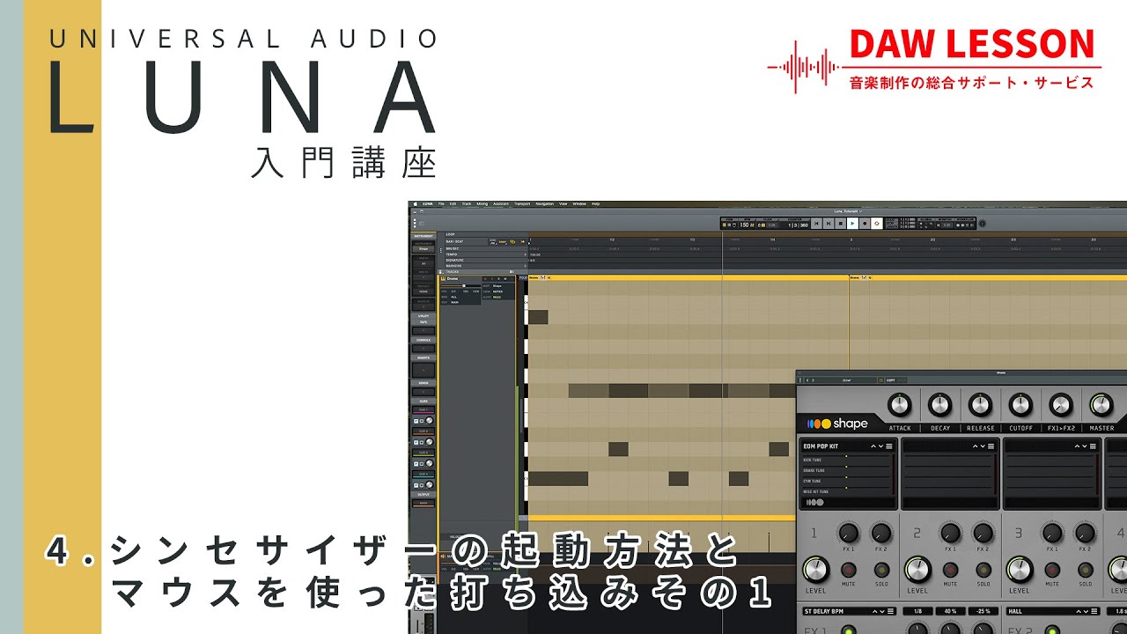Screen dimensions: 1127x634
Task: Open the Edit menu
Action: pos(453,203)
